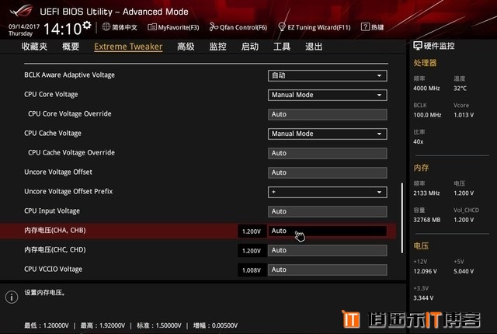
Task: Select the CPU VCCIO Voltage label
Action: [x=54, y=270]
